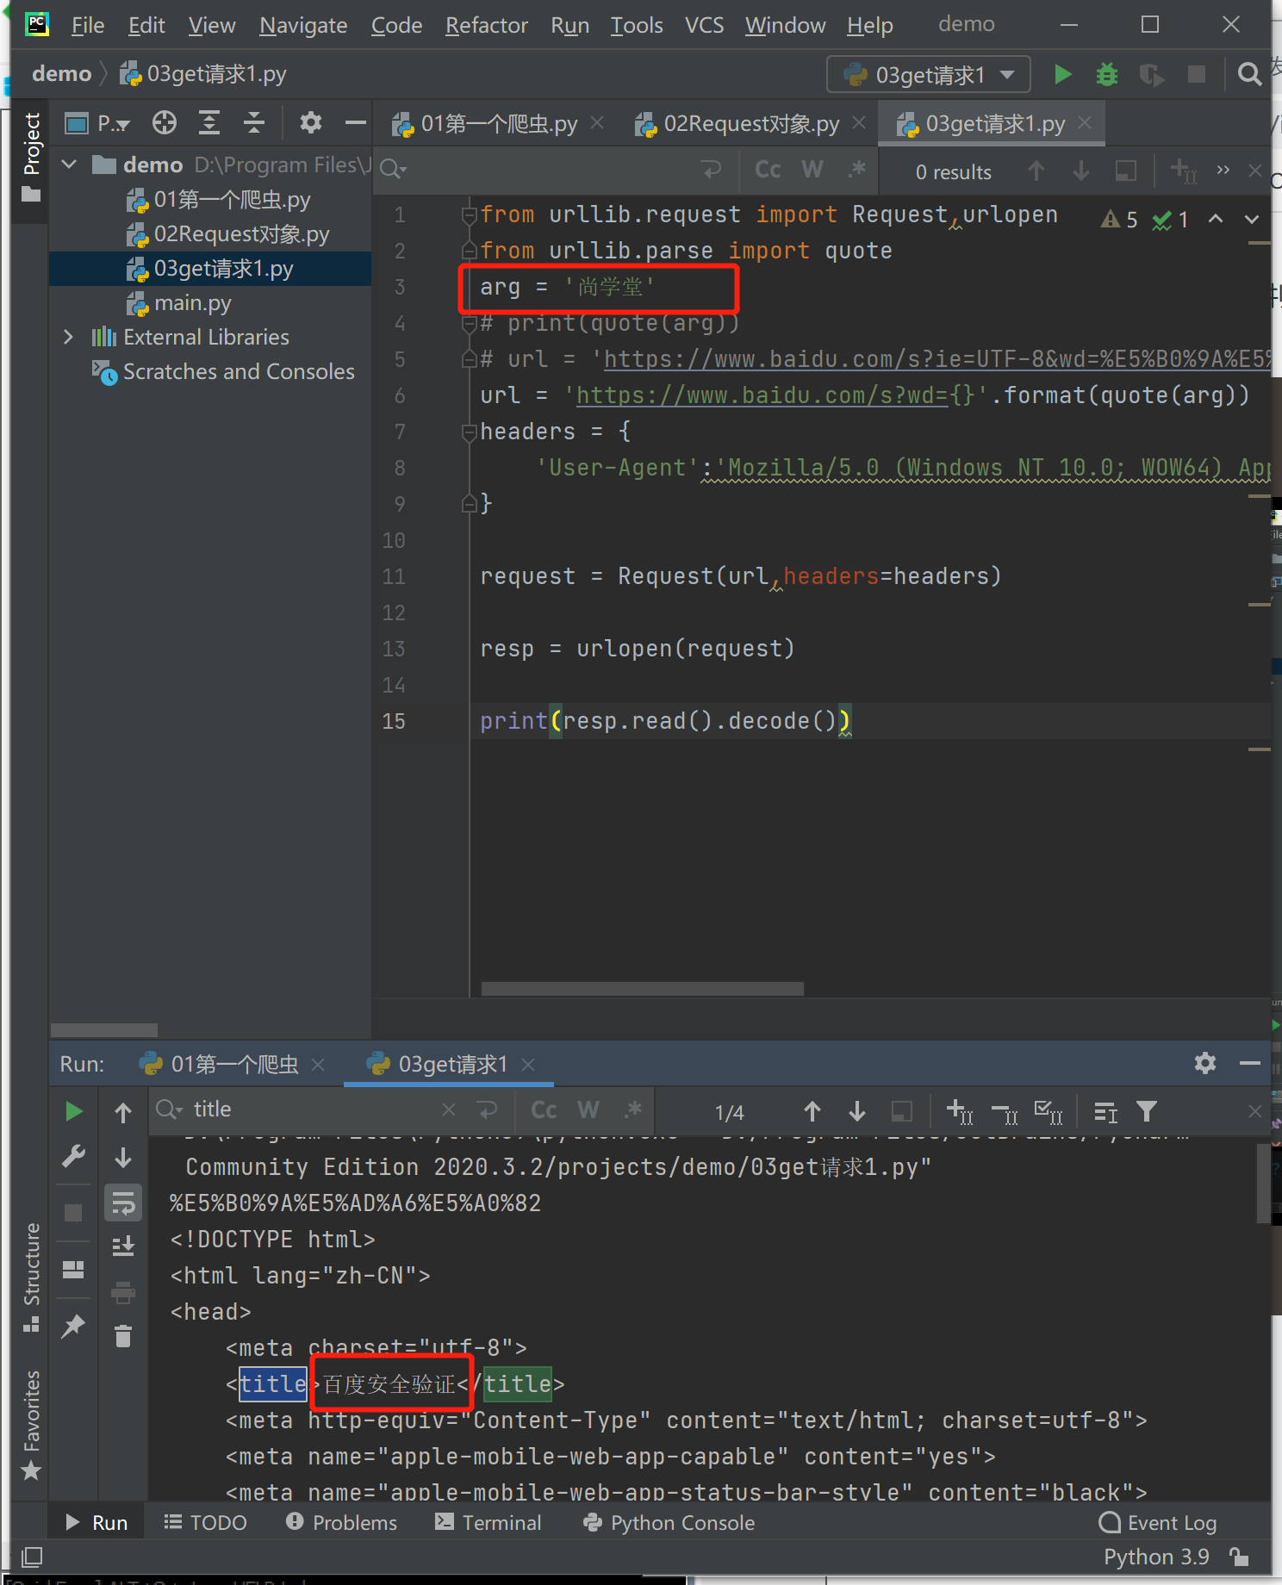Toggle Match Case in editor search bar

click(x=768, y=170)
